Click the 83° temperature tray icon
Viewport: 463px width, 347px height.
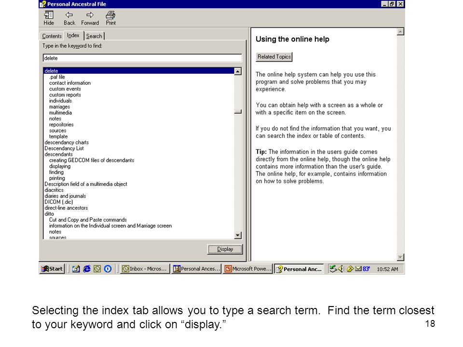tap(366, 269)
